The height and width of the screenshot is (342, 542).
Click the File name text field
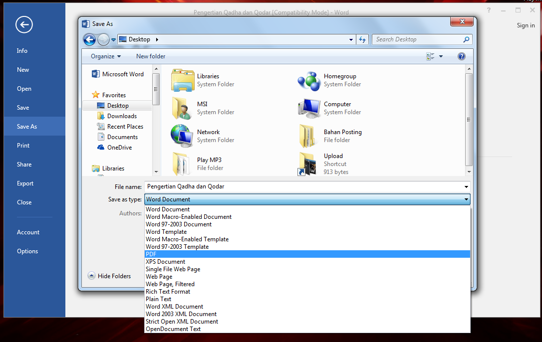pos(304,187)
